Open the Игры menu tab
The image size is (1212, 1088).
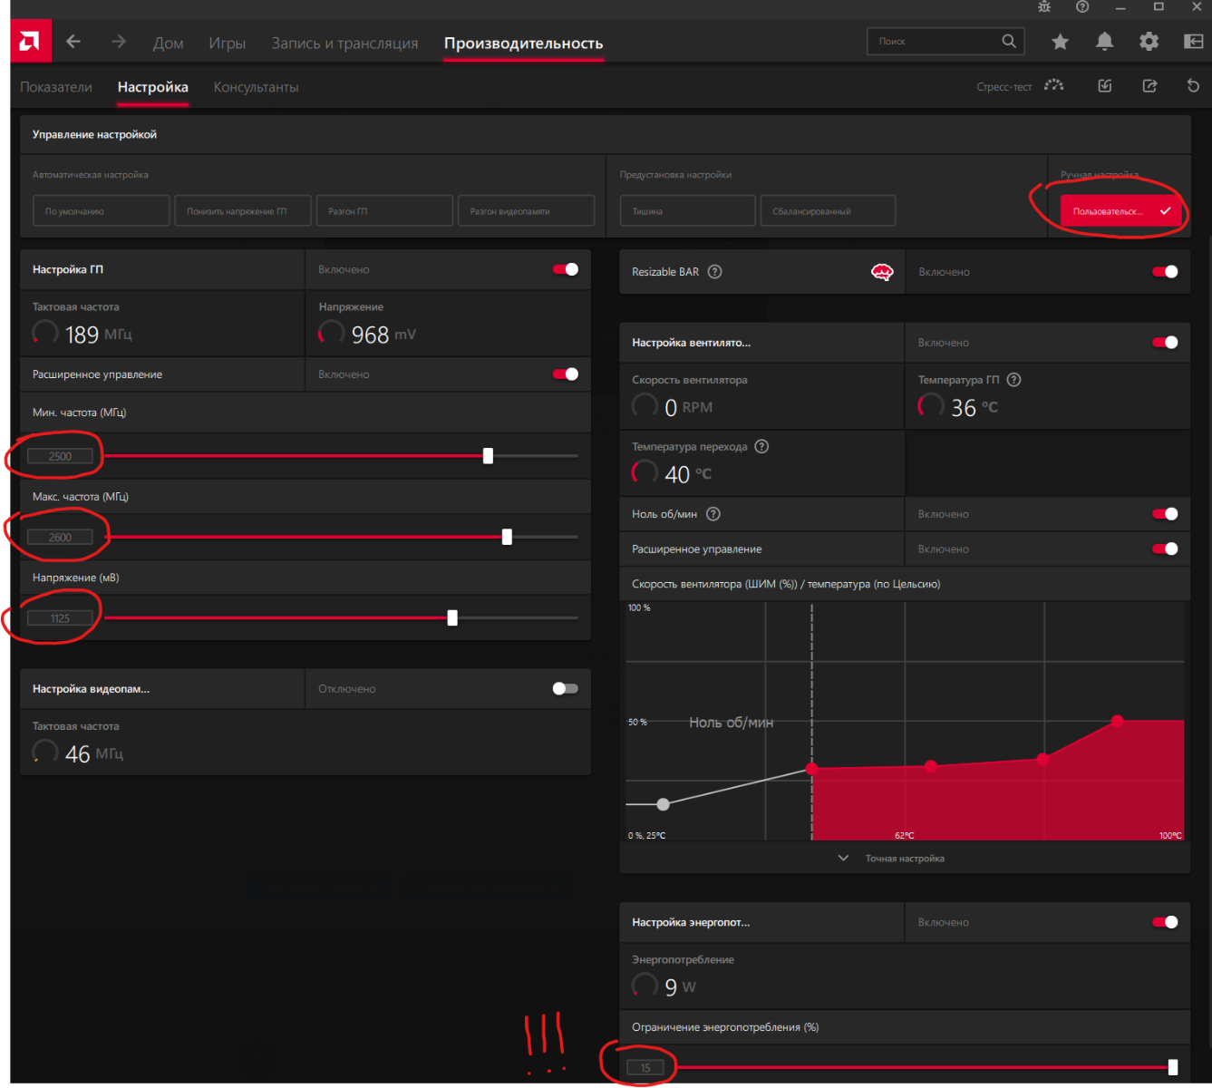(227, 43)
